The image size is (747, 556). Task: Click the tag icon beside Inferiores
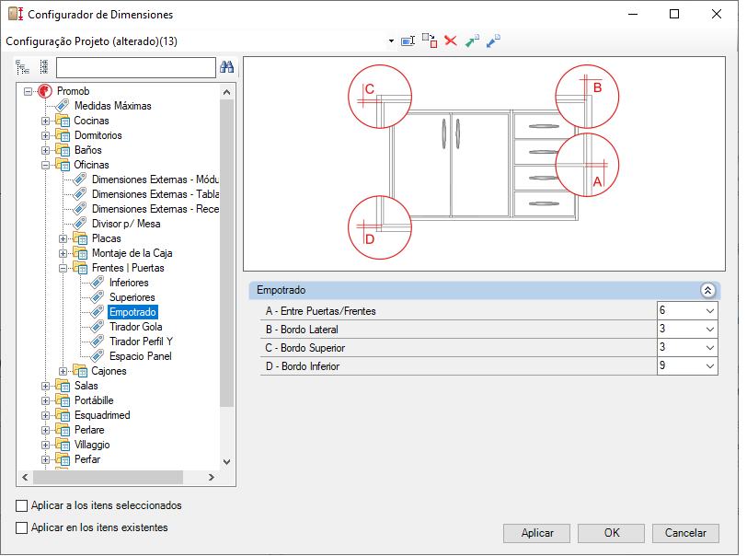pos(98,283)
